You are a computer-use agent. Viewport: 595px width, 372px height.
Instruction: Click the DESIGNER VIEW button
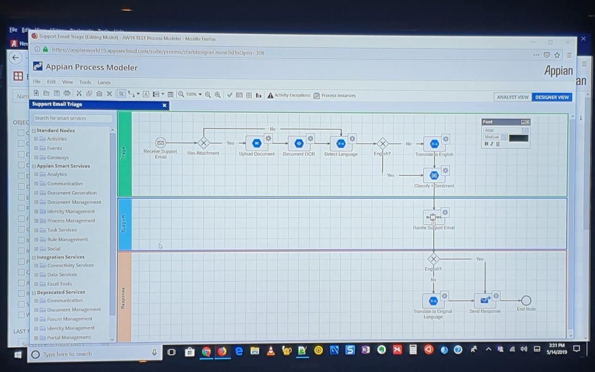[x=551, y=97]
